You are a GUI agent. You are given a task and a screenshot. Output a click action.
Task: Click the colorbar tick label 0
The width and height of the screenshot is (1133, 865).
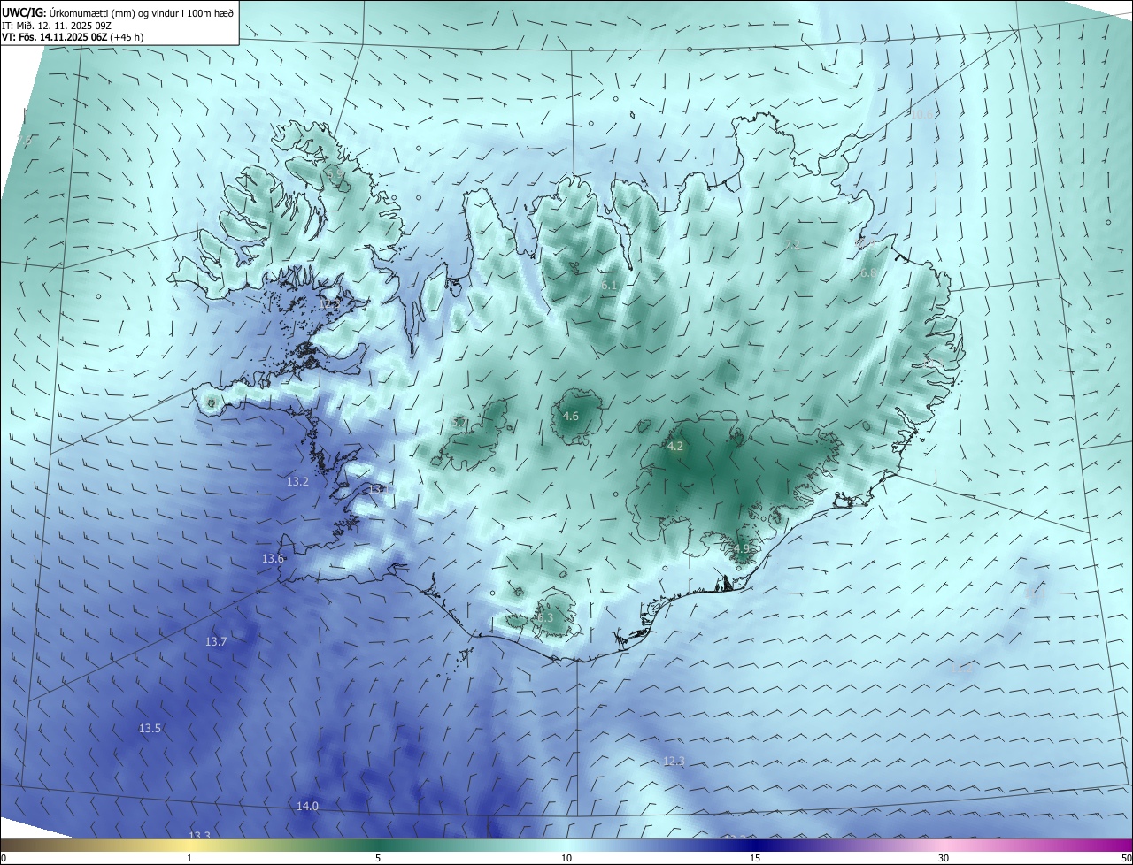pos(4,859)
